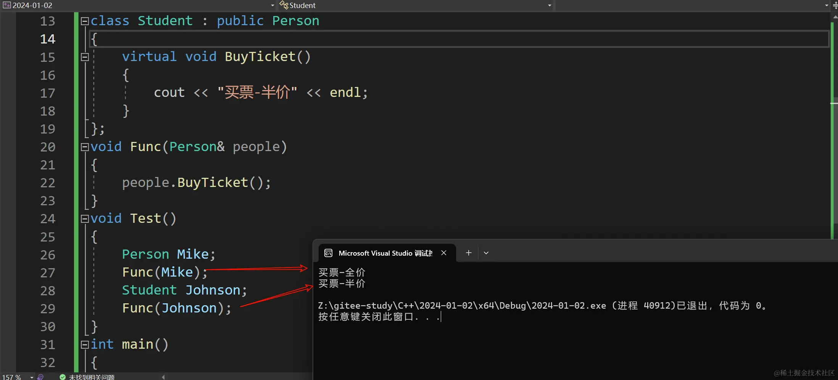Click the '买票-半价' string literal in code
The image size is (838, 380).
click(257, 93)
